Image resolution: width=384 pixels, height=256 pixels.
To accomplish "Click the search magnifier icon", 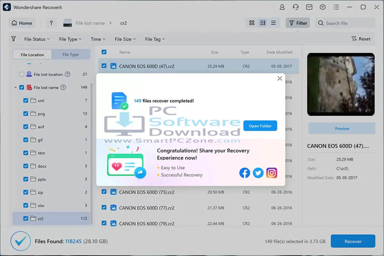I will (321, 23).
